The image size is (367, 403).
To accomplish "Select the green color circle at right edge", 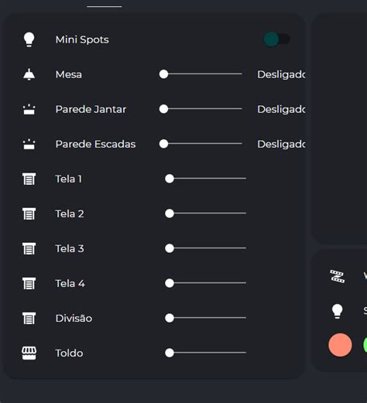I will [x=365, y=345].
